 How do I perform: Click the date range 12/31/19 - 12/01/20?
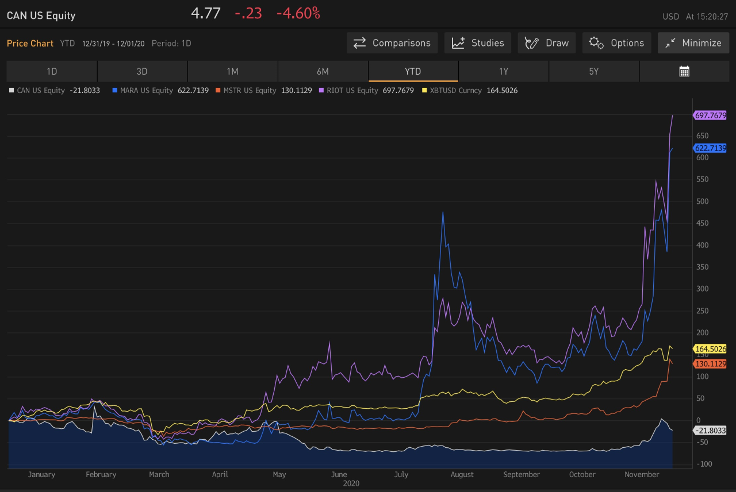pyautogui.click(x=113, y=44)
